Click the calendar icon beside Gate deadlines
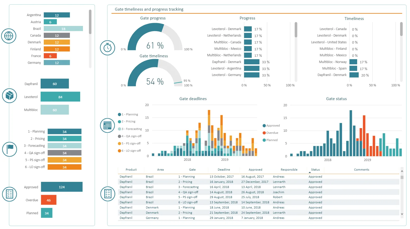 (108, 126)
